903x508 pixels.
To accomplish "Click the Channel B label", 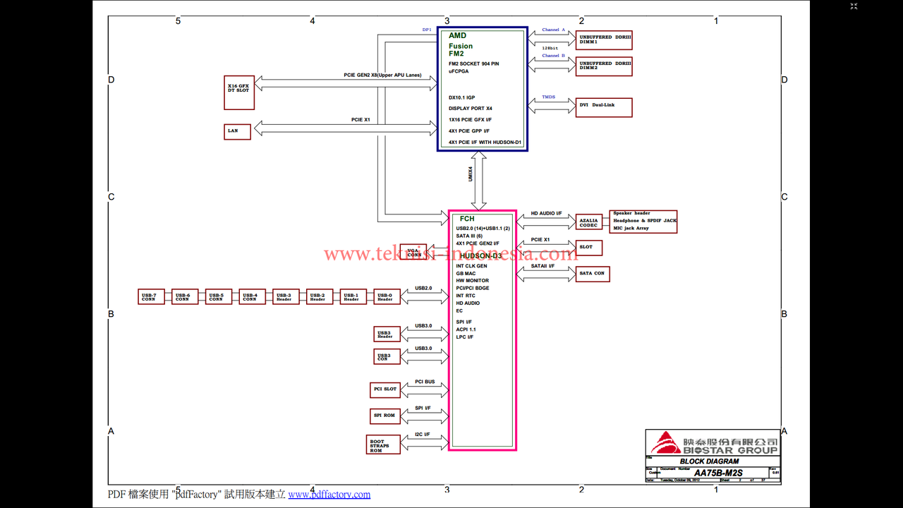I will pyautogui.click(x=554, y=56).
